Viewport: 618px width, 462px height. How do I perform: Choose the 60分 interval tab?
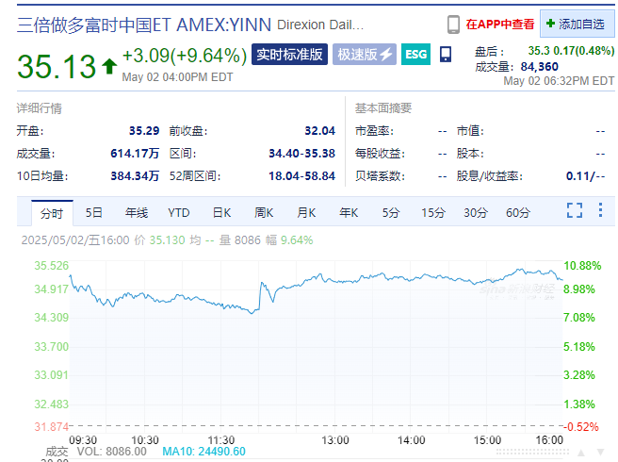518,212
